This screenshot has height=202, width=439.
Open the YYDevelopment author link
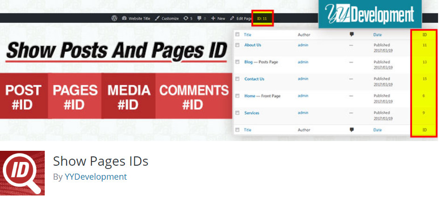[96, 177]
